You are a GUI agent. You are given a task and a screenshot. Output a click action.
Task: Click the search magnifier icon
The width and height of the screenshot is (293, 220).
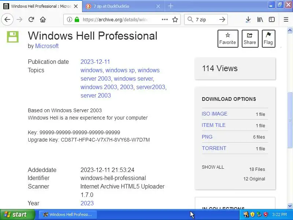[x=190, y=19]
